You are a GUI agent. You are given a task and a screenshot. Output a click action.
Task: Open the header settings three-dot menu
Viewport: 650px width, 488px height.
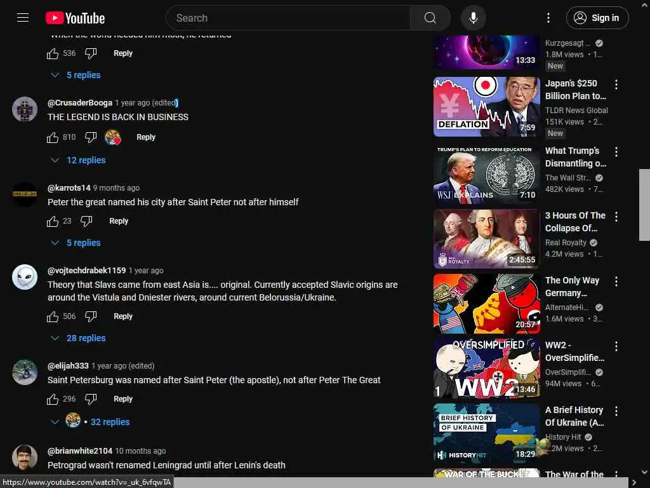(x=548, y=18)
